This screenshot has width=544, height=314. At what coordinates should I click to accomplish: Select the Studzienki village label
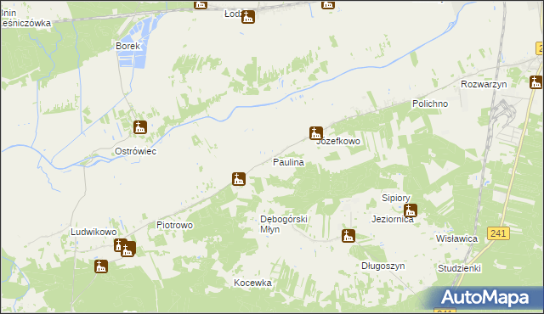tap(459, 268)
